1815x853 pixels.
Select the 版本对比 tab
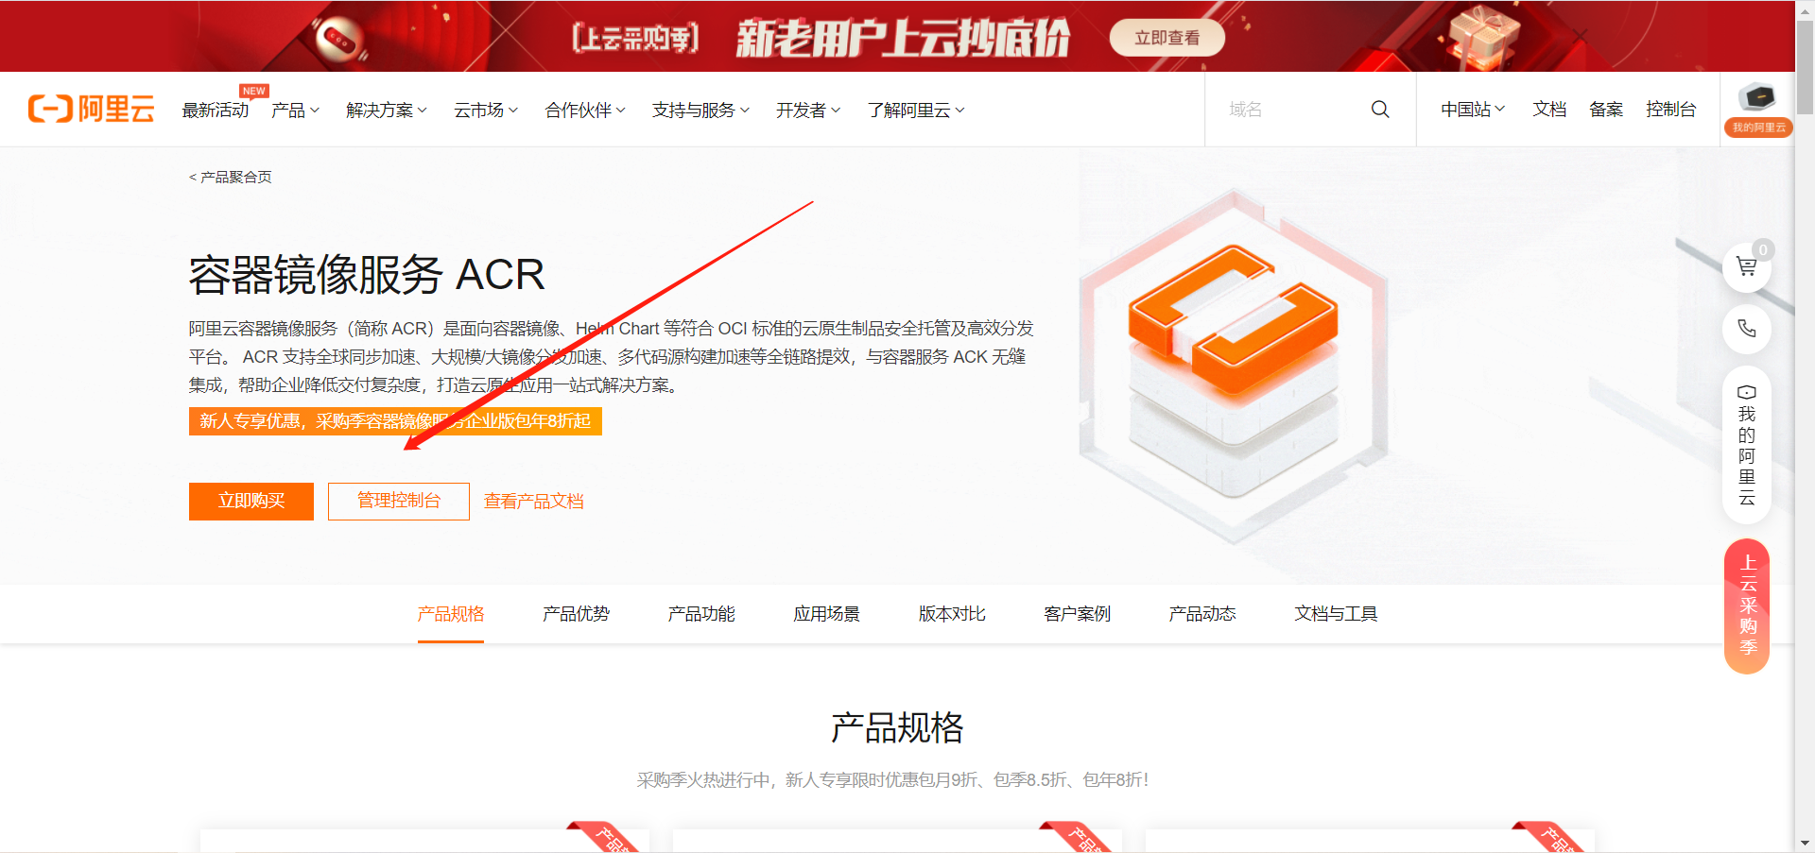pyautogui.click(x=952, y=614)
